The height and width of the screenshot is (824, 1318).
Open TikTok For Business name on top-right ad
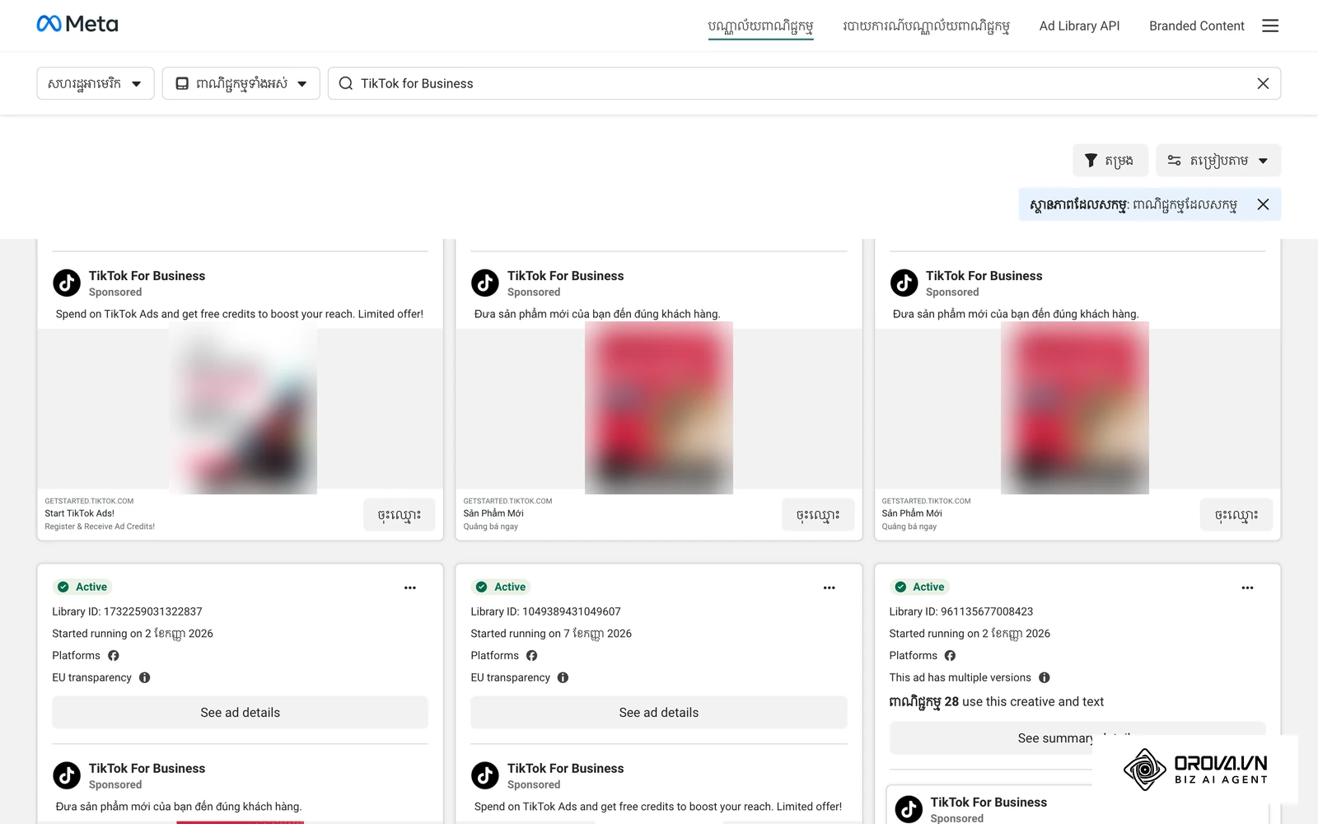984,276
